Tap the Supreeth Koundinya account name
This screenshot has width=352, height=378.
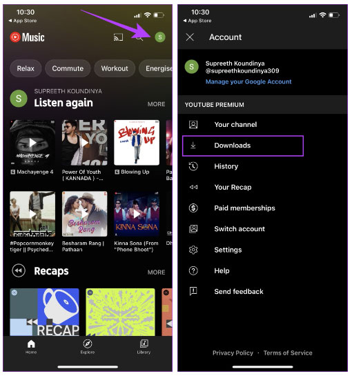[235, 63]
